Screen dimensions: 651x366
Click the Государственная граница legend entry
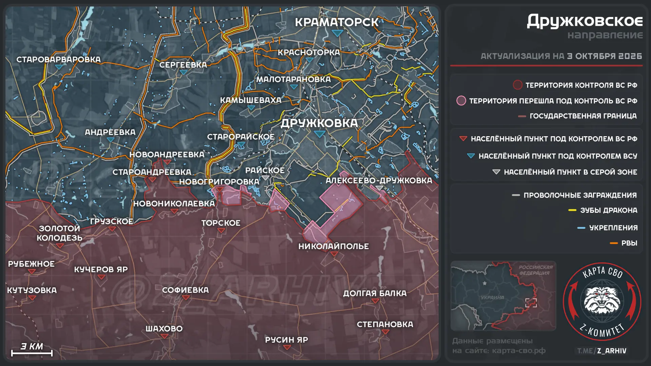click(x=577, y=116)
